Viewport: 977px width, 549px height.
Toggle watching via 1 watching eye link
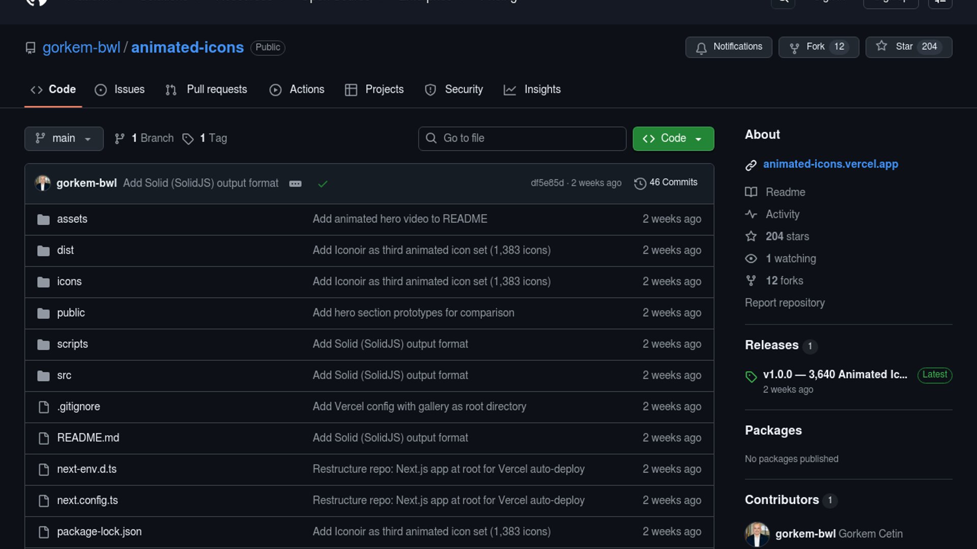[790, 259]
